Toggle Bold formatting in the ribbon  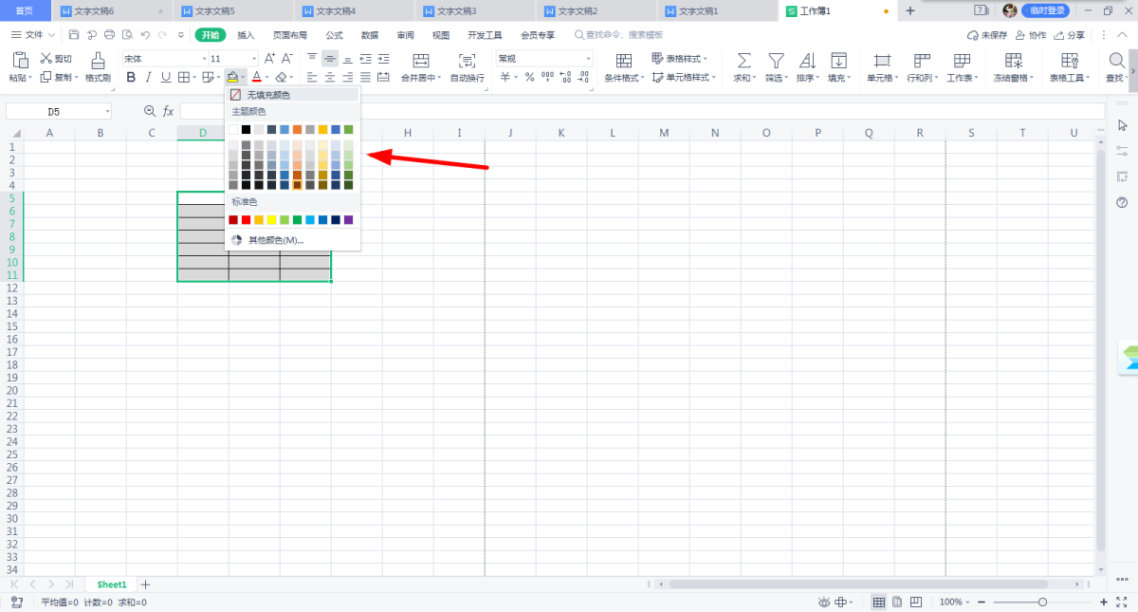click(132, 77)
